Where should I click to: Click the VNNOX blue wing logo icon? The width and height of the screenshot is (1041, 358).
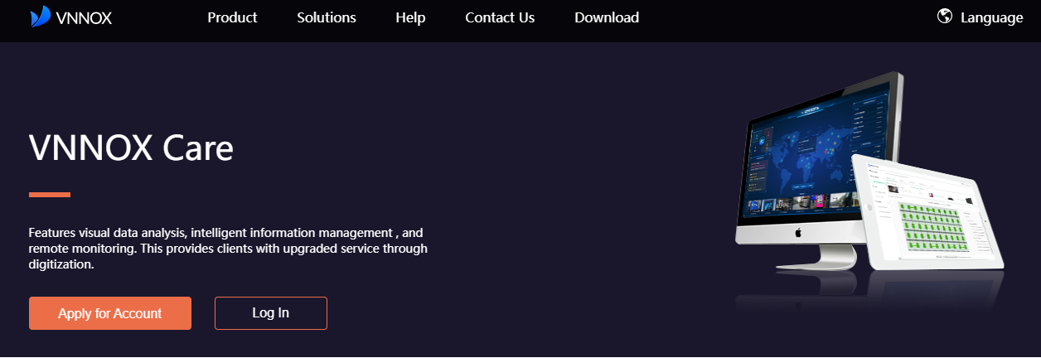pyautogui.click(x=40, y=17)
